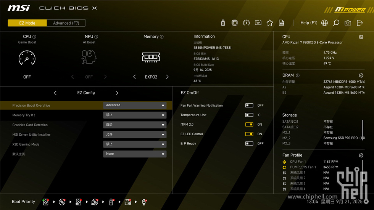Go to next EZ Config page arrow
The image size is (374, 210).
117,93
